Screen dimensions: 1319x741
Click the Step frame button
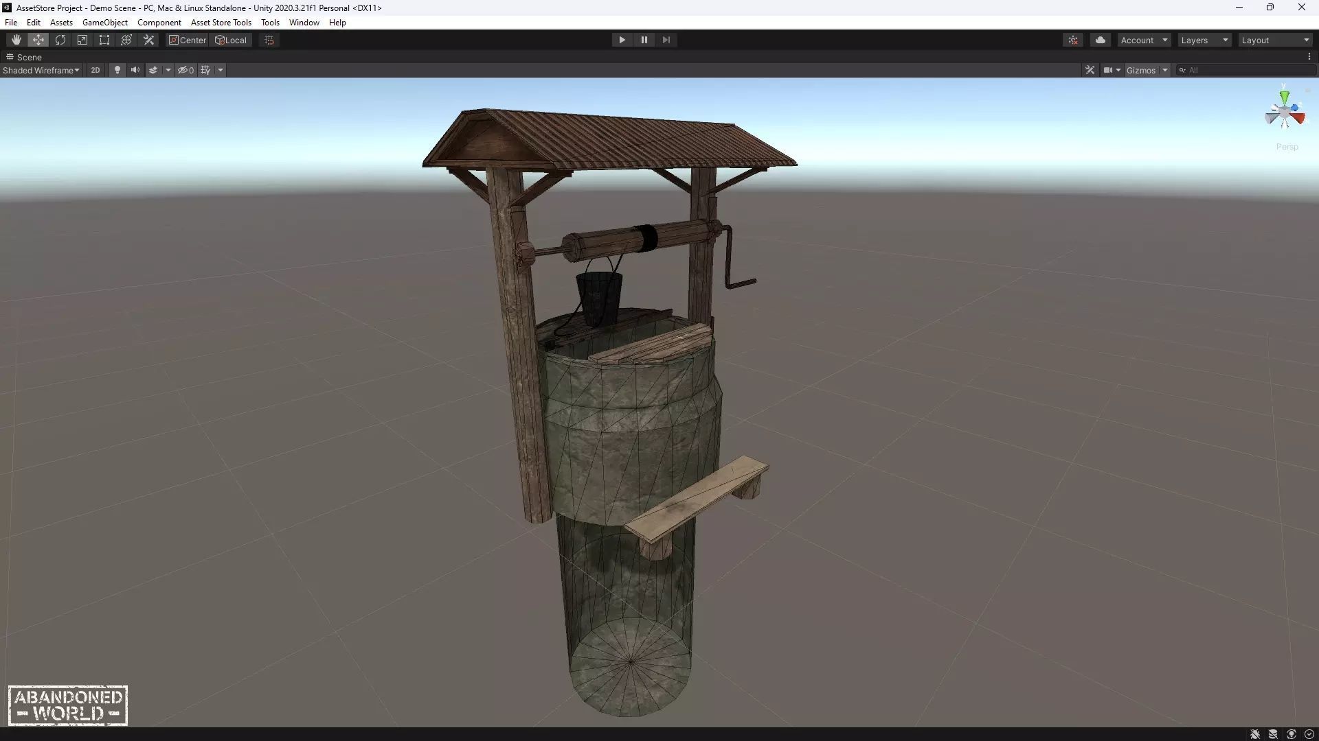pyautogui.click(x=666, y=40)
